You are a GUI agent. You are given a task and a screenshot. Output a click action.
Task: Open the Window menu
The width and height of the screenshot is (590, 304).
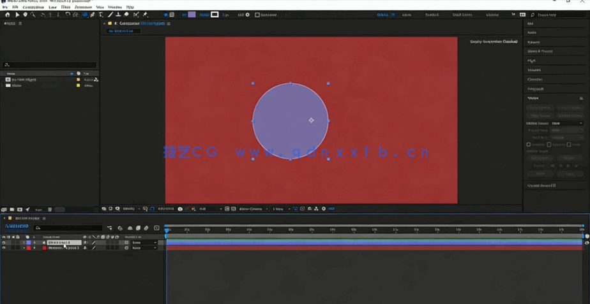pyautogui.click(x=116, y=7)
